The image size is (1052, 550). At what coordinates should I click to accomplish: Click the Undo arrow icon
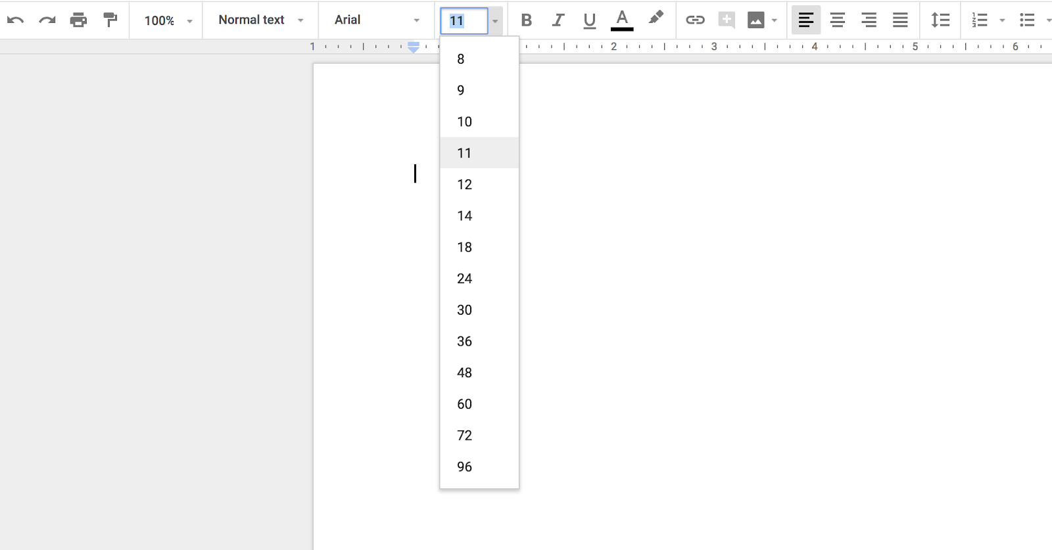[16, 20]
